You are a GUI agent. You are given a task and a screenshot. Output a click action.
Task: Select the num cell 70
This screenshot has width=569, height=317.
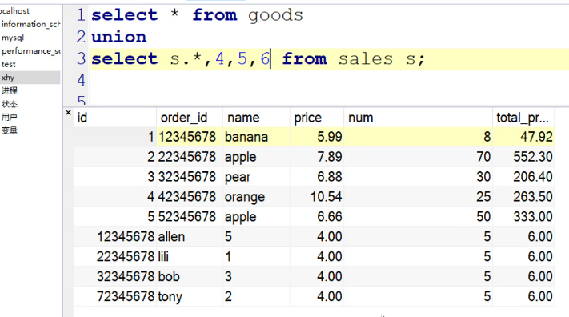coord(418,157)
